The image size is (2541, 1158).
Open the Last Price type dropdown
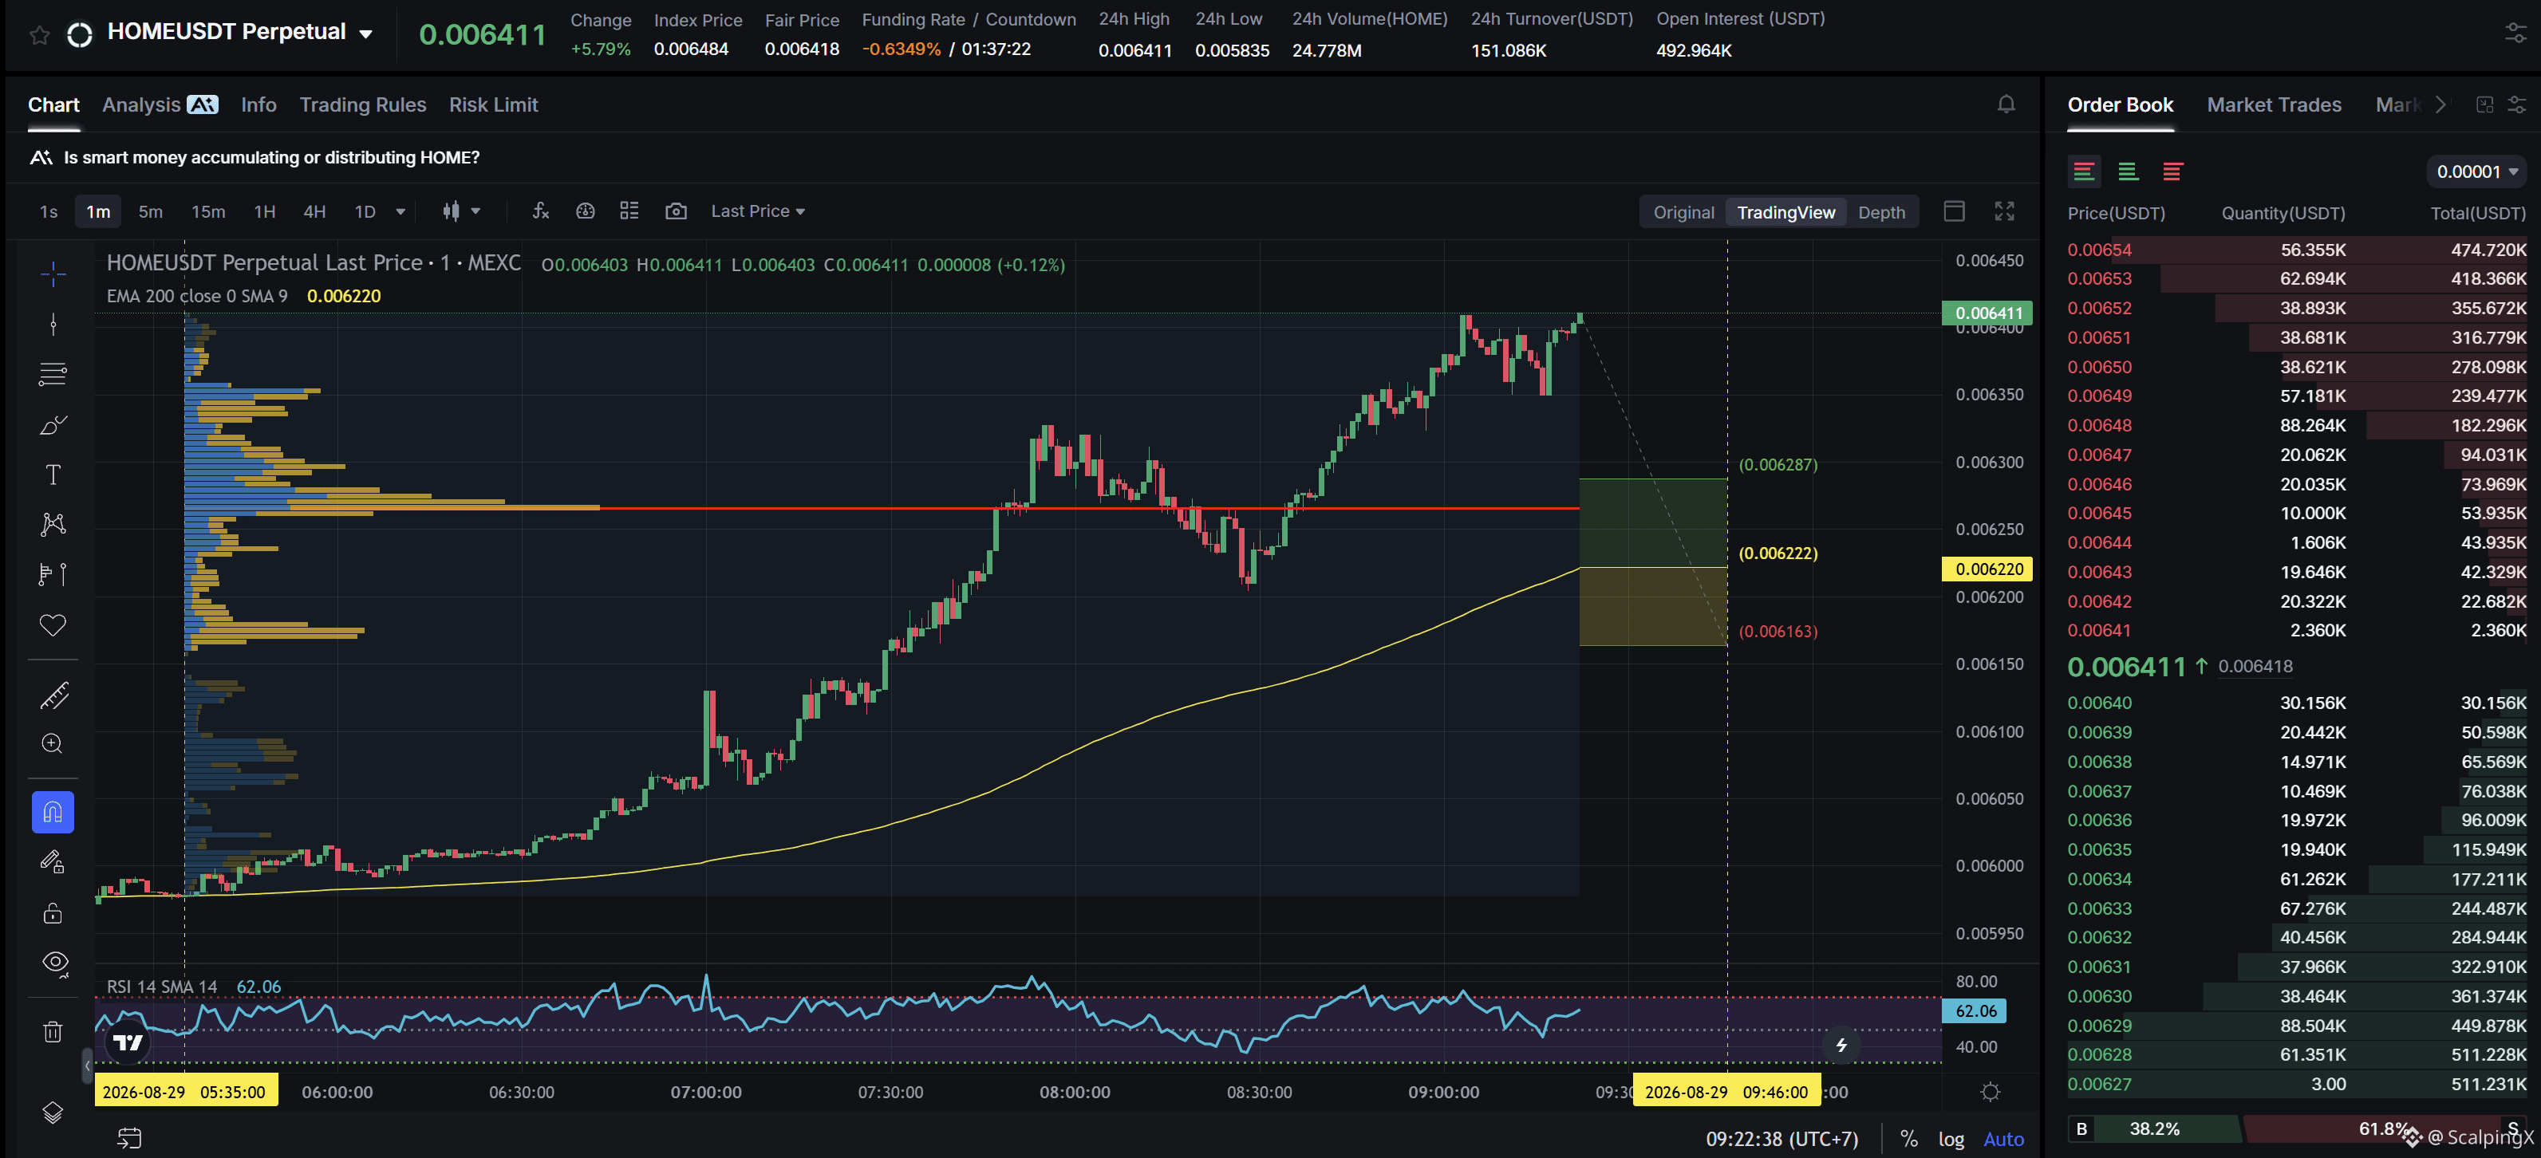point(758,211)
